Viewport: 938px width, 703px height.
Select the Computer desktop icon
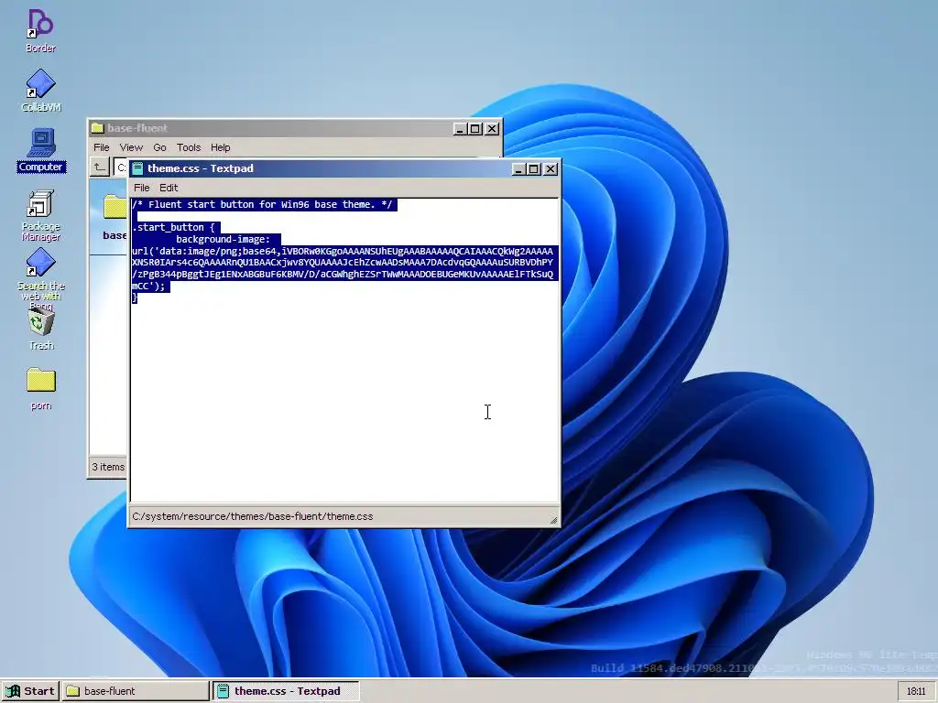[x=40, y=150]
